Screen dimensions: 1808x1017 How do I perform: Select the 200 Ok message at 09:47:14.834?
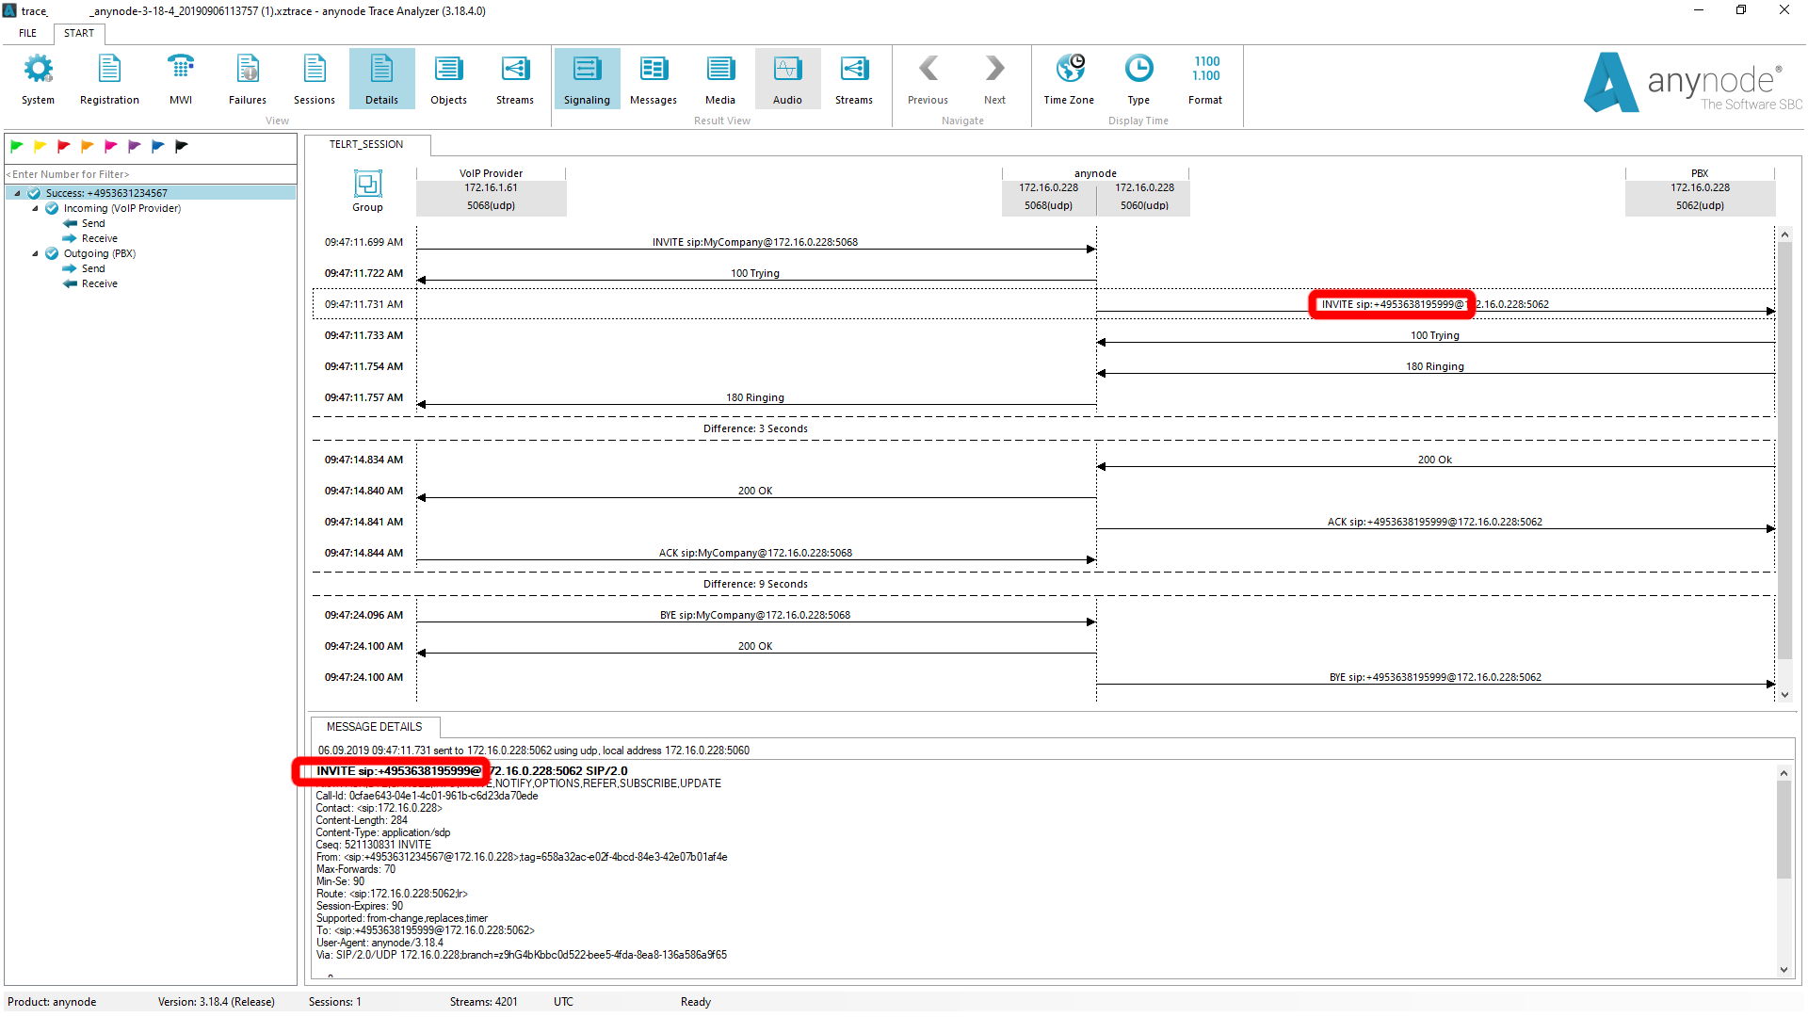1435,460
